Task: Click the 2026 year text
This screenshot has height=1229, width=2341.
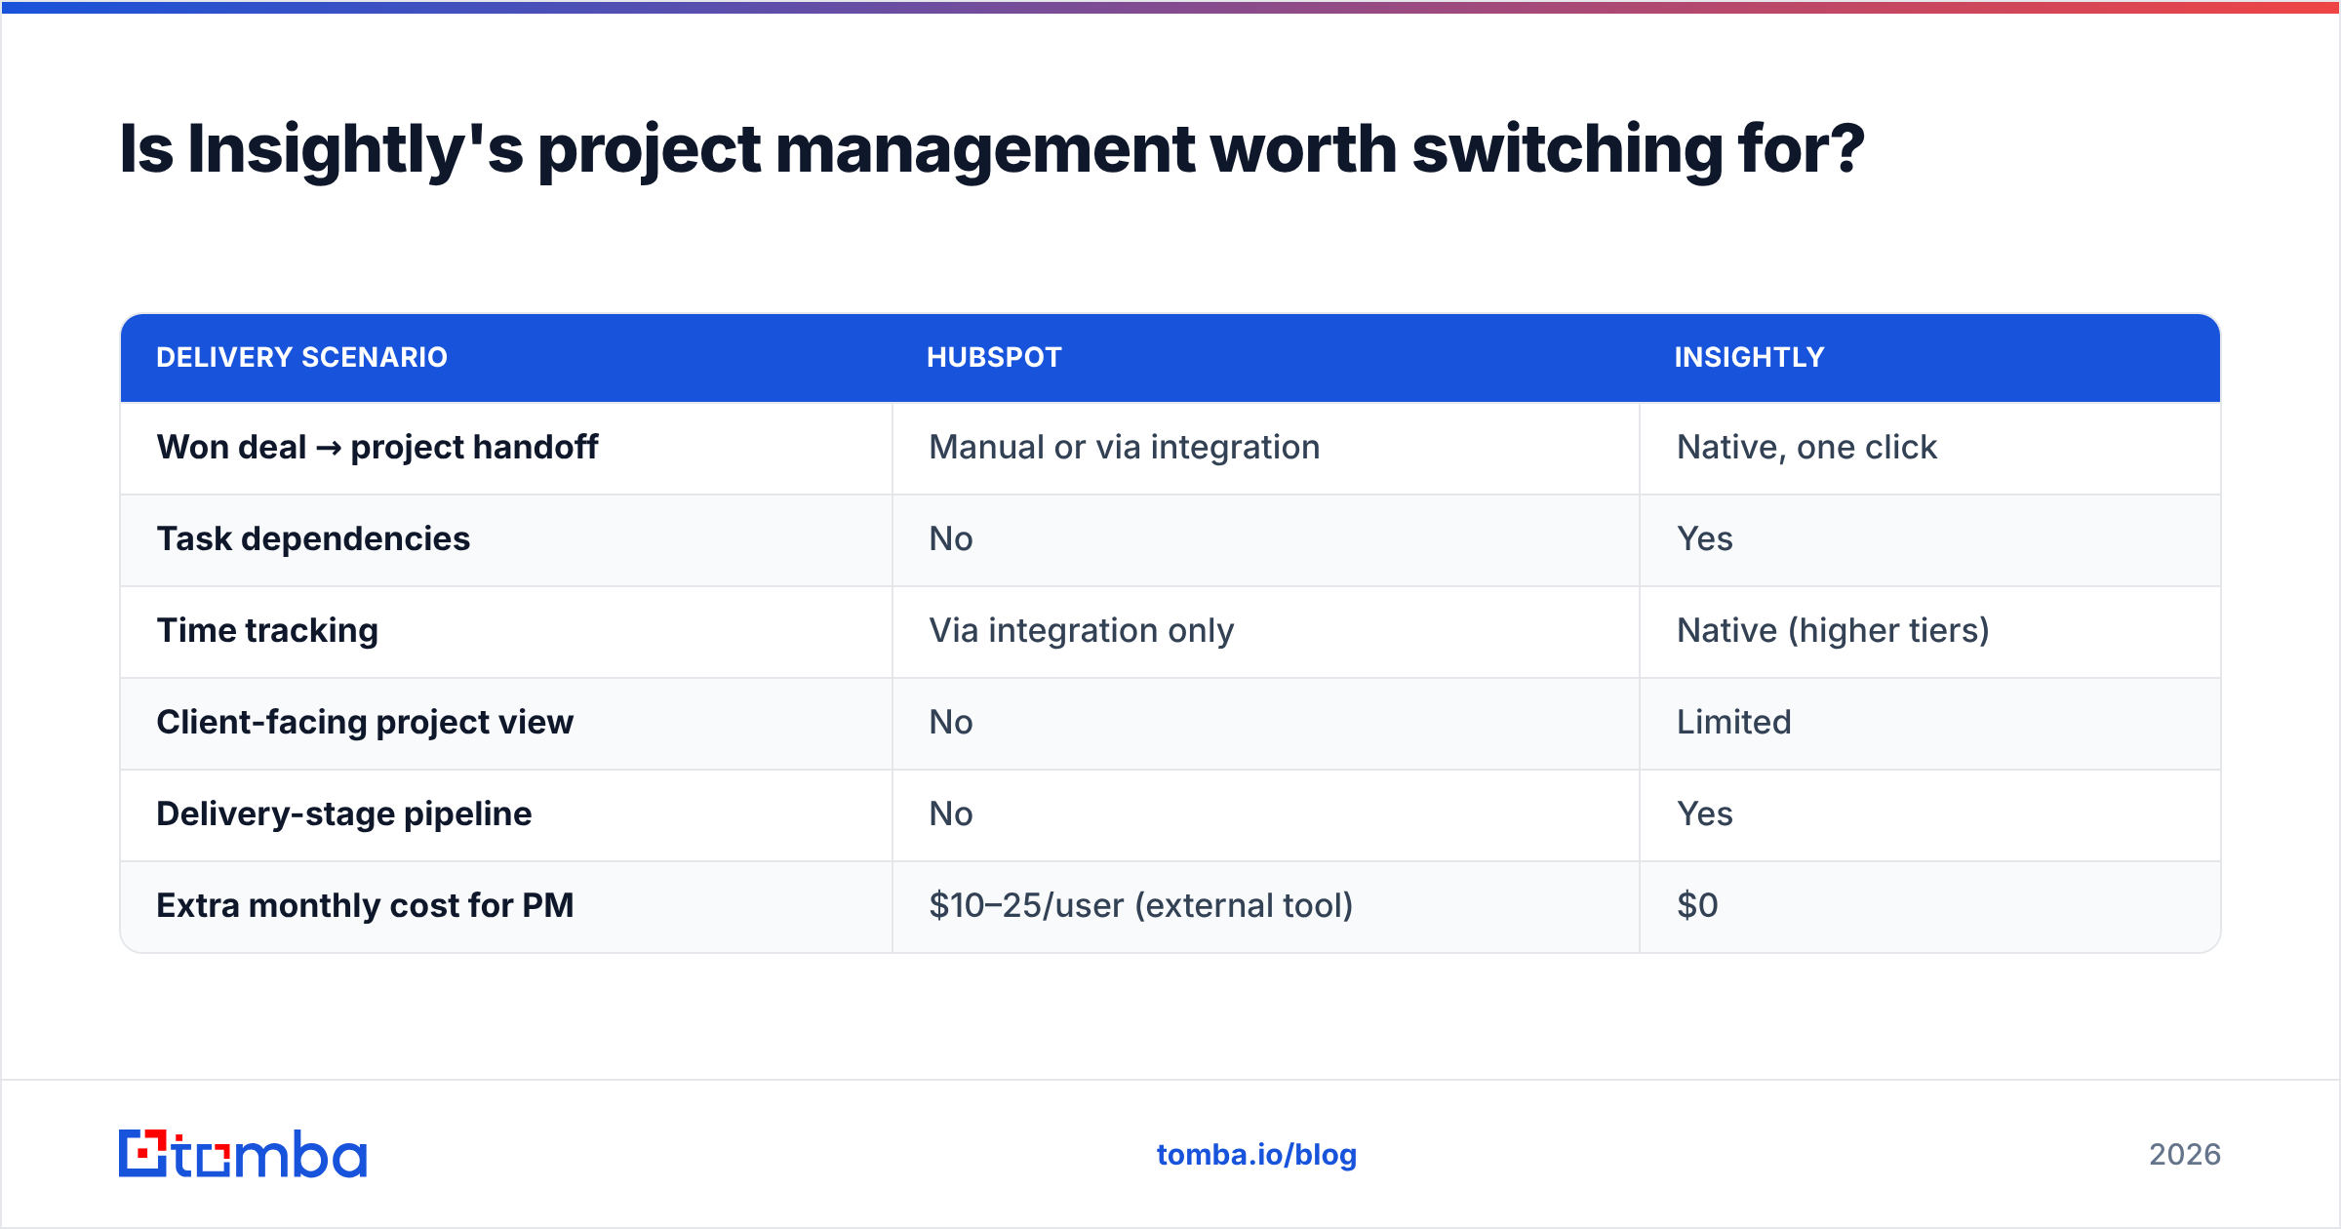Action: [x=2185, y=1155]
